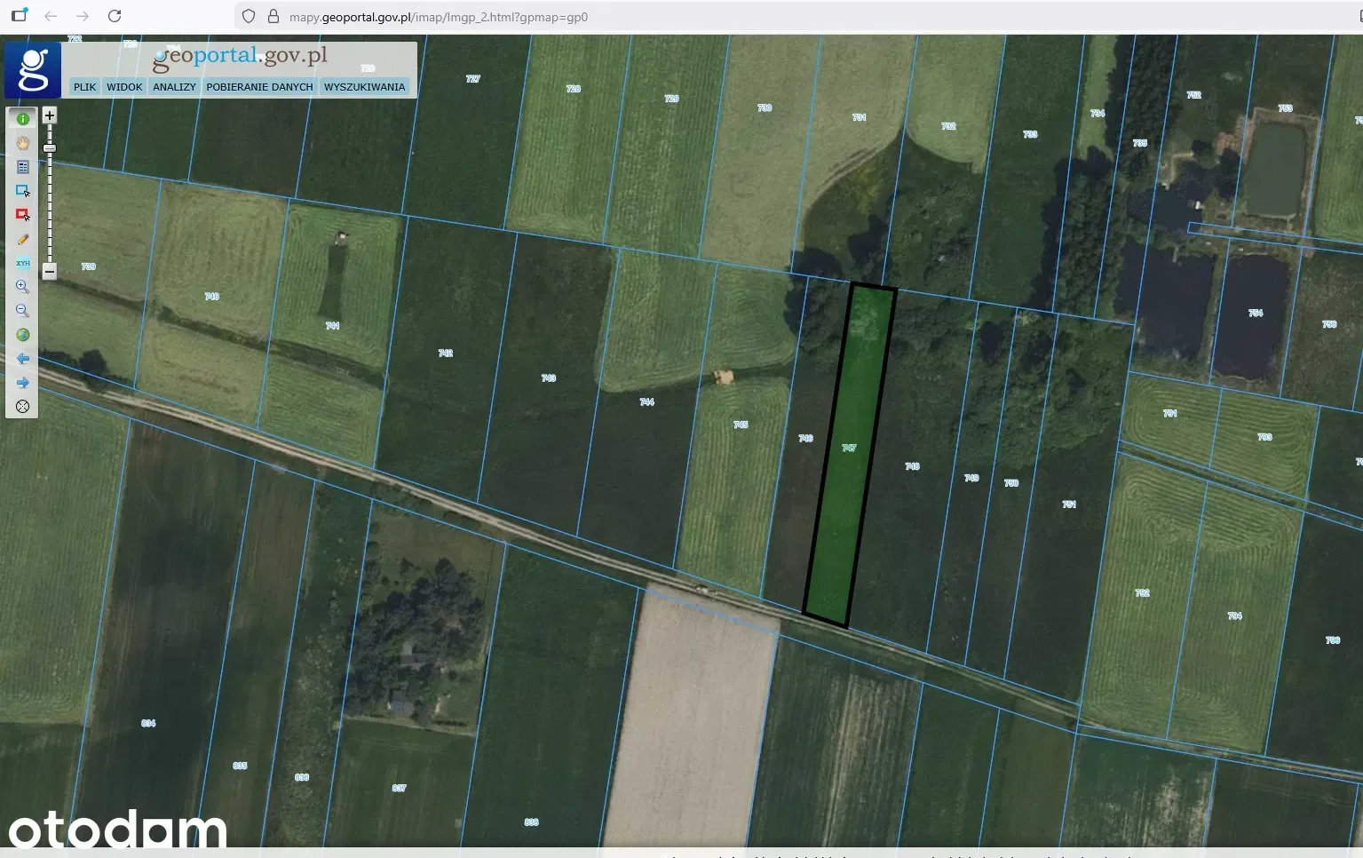Select the hand pan tool
1363x858 pixels.
point(23,143)
